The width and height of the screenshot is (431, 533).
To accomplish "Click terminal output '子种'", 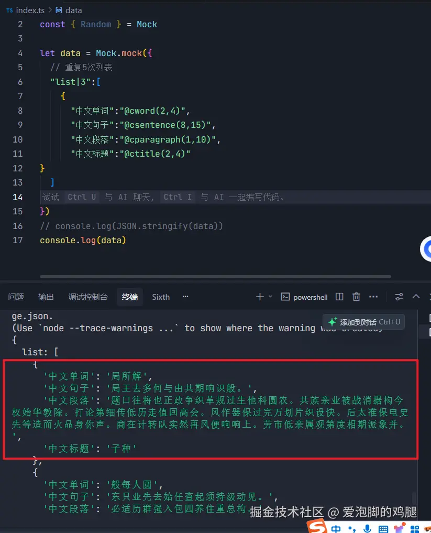I will (121, 448).
